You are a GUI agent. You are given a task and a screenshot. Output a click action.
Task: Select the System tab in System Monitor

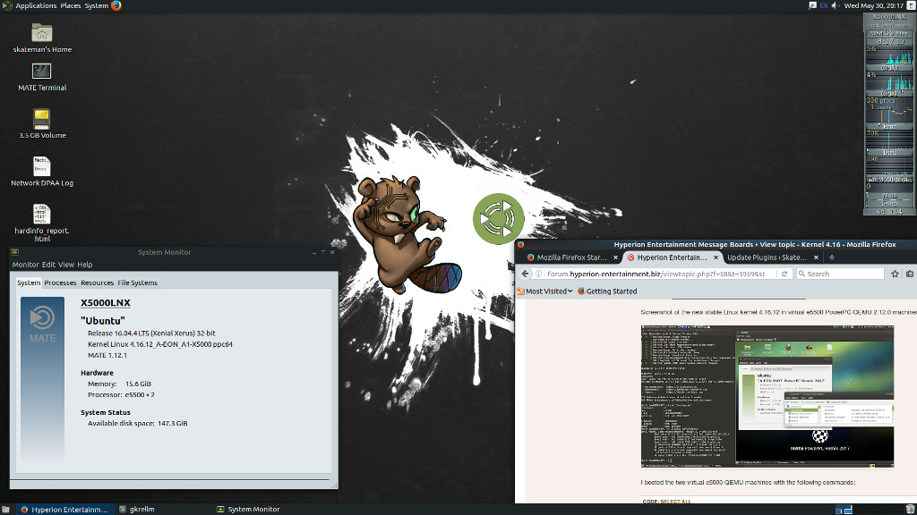29,283
